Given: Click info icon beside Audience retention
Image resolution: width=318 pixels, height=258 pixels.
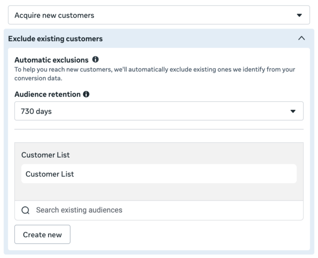Looking at the screenshot, I should [86, 94].
